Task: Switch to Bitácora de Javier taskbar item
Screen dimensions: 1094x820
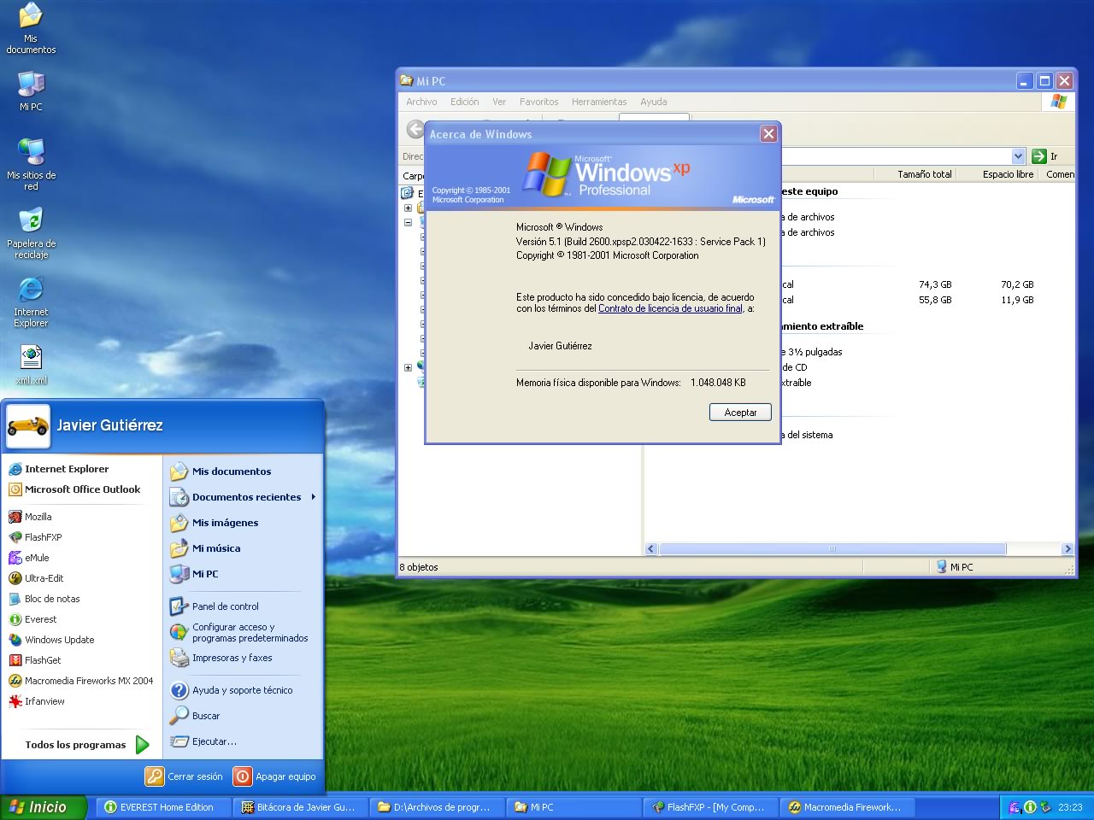Action: click(300, 807)
